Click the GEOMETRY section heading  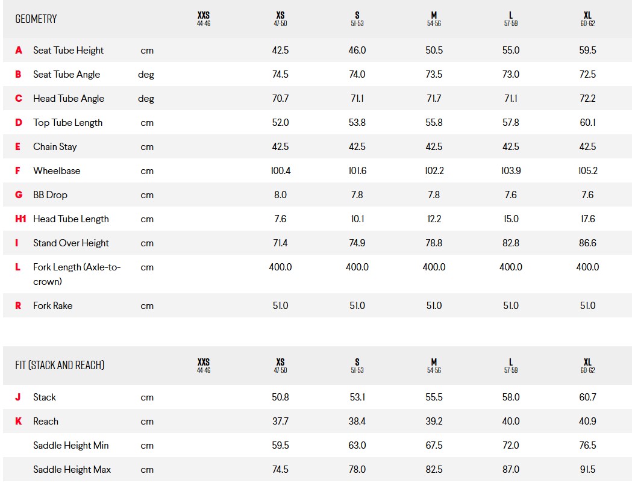coord(36,19)
